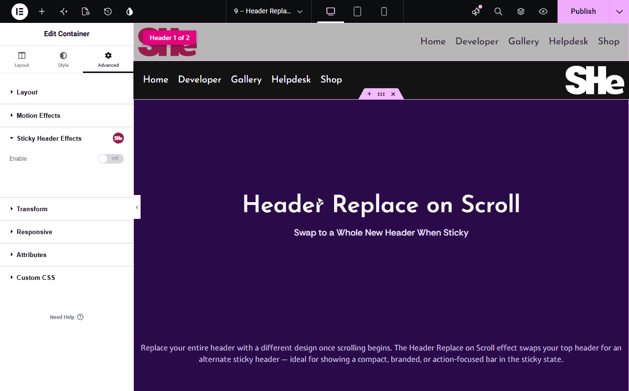Viewport: 629px width, 391px height.
Task: Toggle the dark mode droplet icon
Action: click(130, 11)
